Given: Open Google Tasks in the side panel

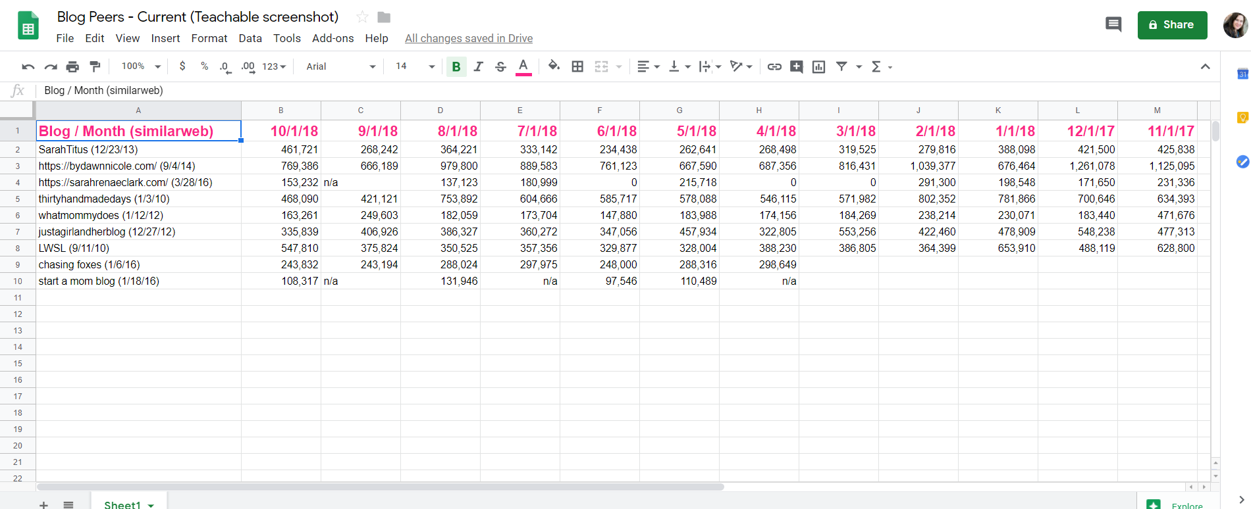Looking at the screenshot, I should 1242,161.
